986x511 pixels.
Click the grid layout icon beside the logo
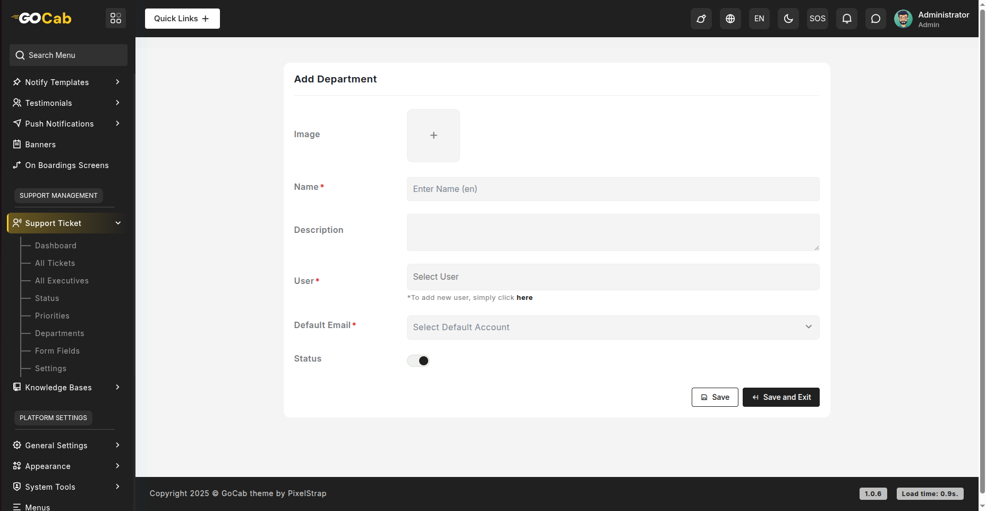tap(116, 19)
